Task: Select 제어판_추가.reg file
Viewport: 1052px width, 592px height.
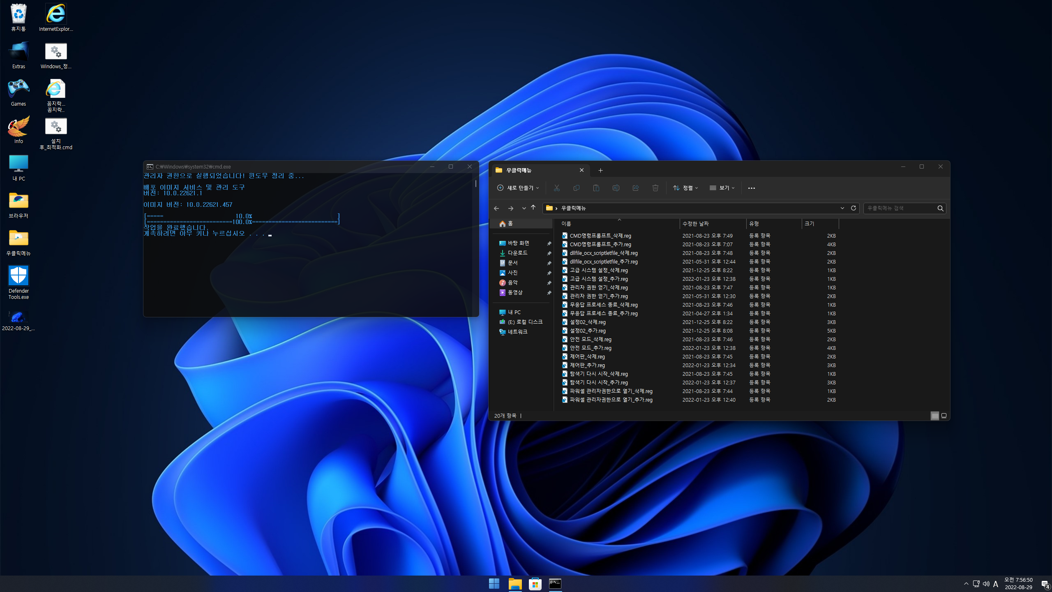Action: pos(587,365)
